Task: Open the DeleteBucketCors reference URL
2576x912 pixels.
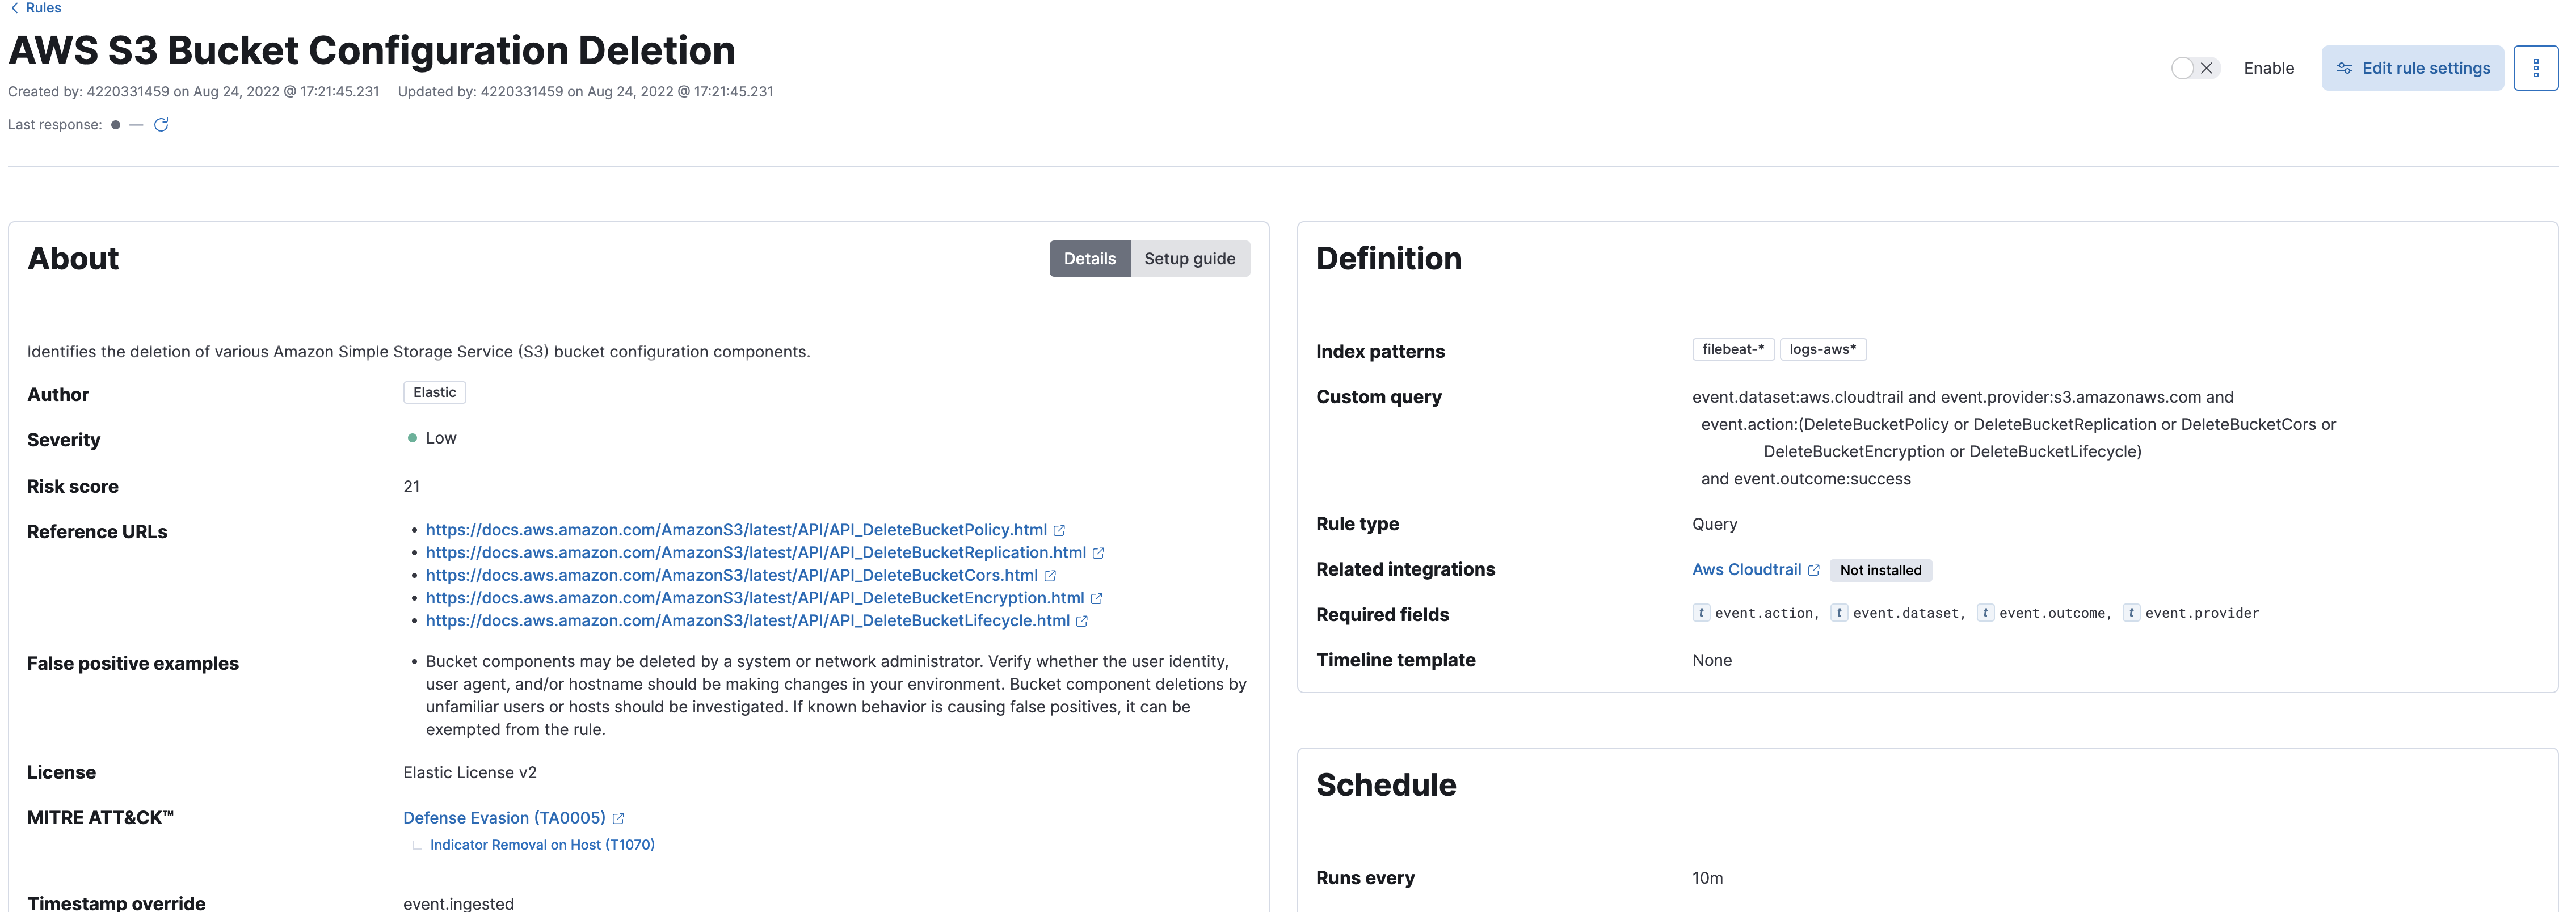Action: (731, 575)
